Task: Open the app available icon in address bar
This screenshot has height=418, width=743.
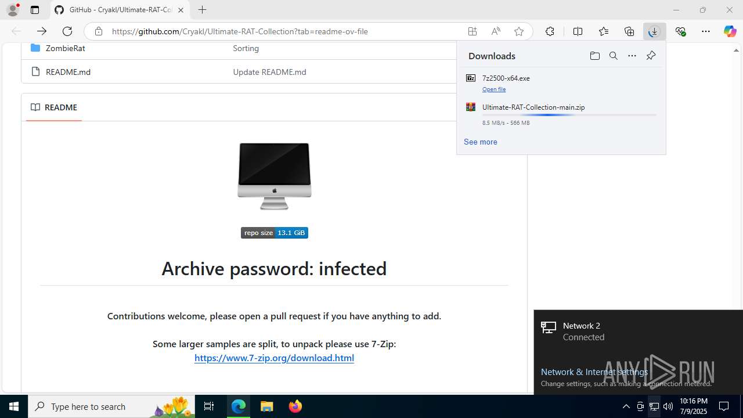Action: click(x=473, y=31)
